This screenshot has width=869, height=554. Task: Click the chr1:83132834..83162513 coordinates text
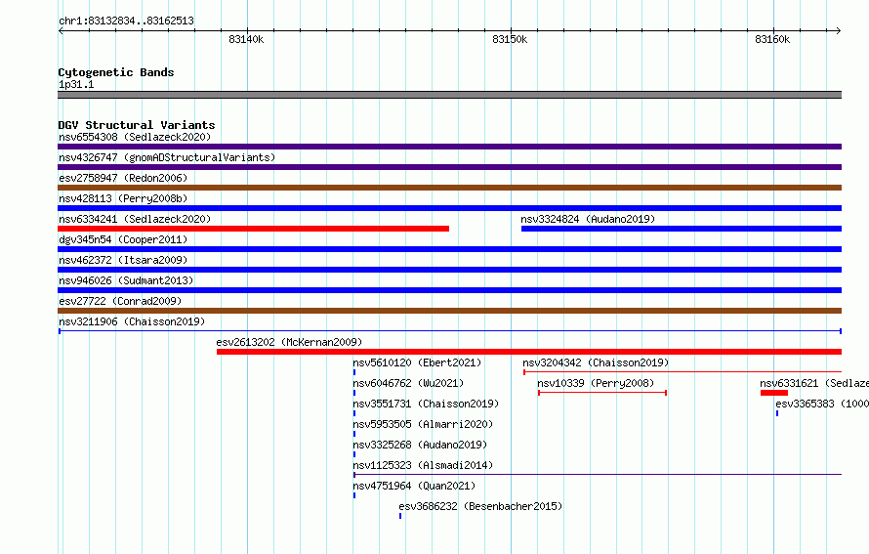click(126, 21)
